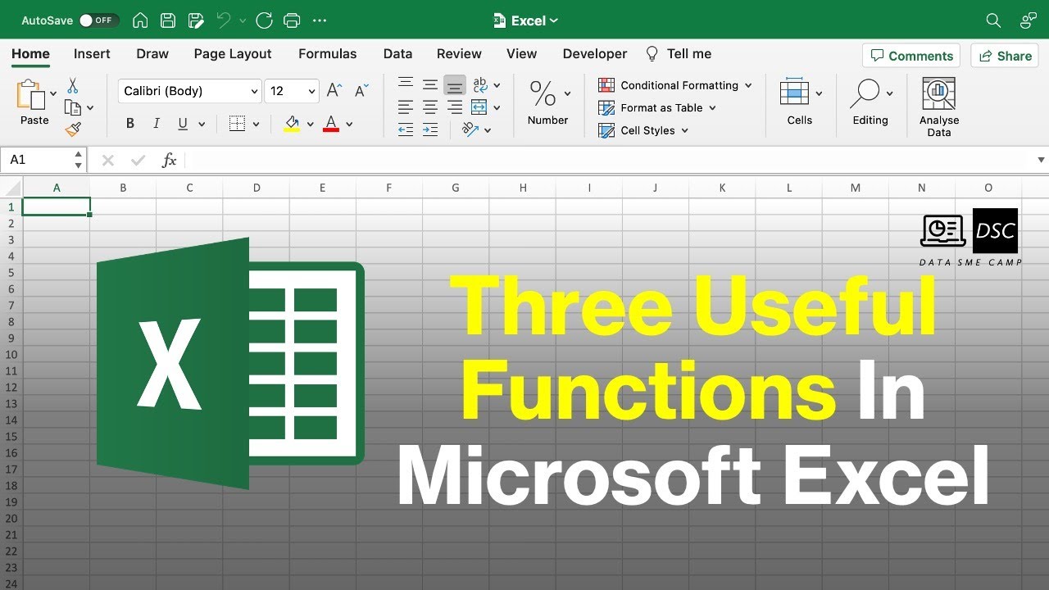
Task: Open Conditional Formatting menu
Action: click(675, 85)
